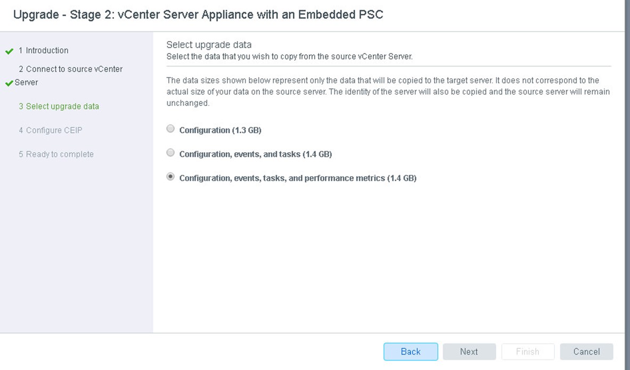Click the performance metrics (1.4 GB) option label
630x370 pixels.
pos(298,178)
